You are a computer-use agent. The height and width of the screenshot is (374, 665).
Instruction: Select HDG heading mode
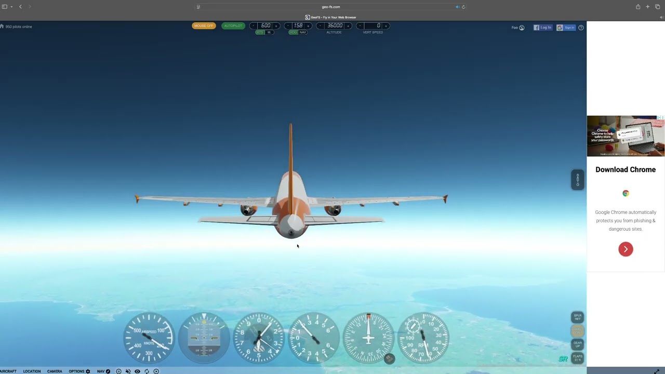point(293,32)
